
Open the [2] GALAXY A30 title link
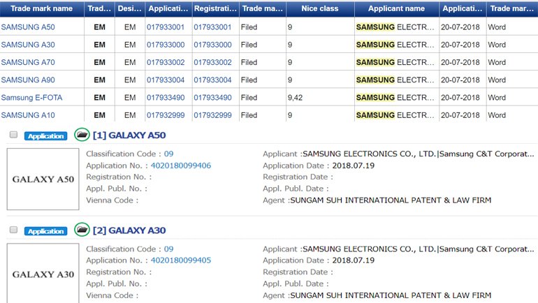[129, 230]
